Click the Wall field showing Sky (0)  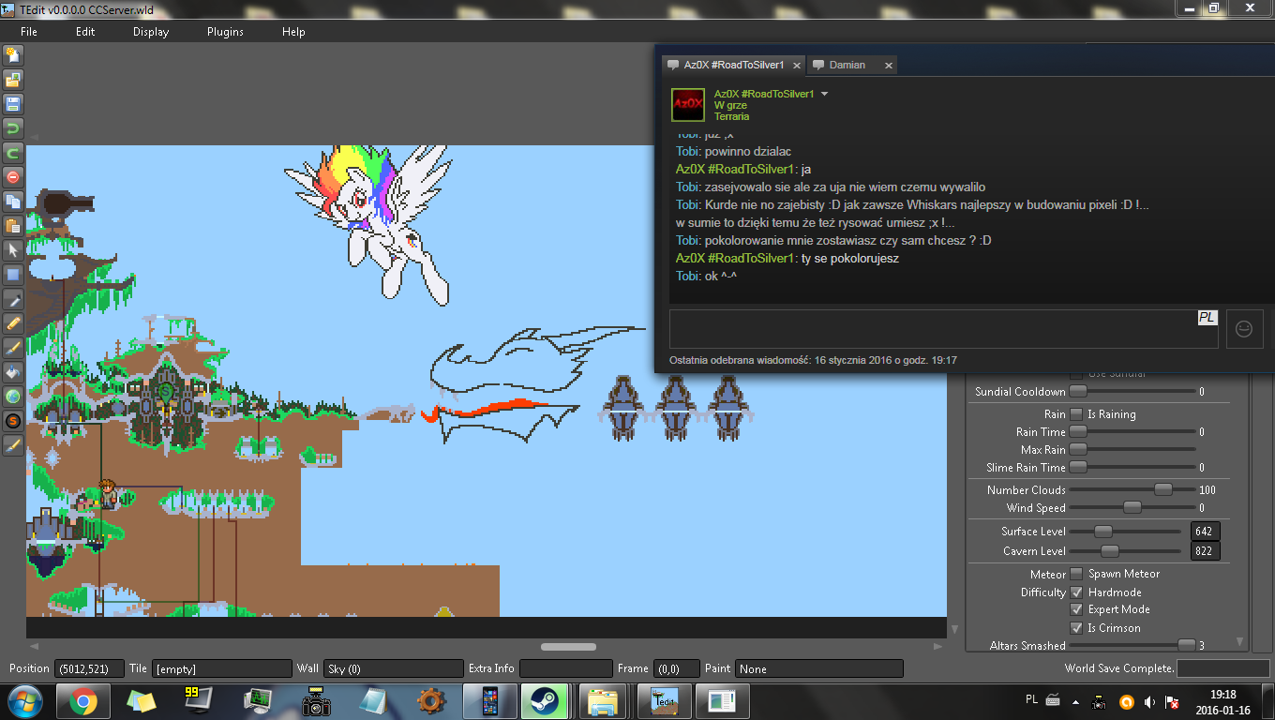point(394,668)
